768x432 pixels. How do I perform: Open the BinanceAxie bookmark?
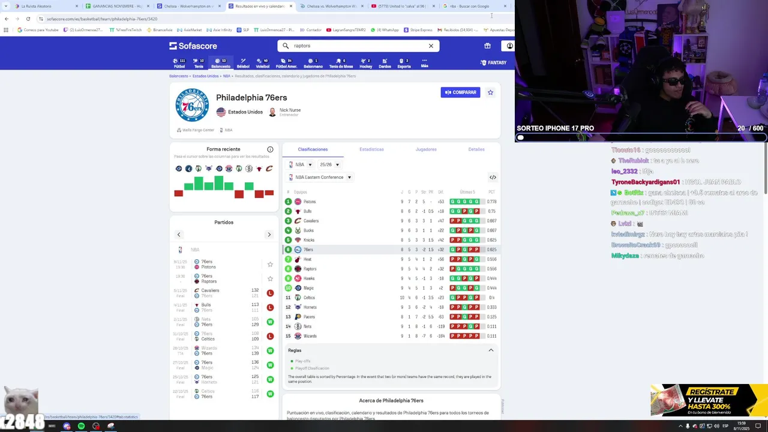160,30
